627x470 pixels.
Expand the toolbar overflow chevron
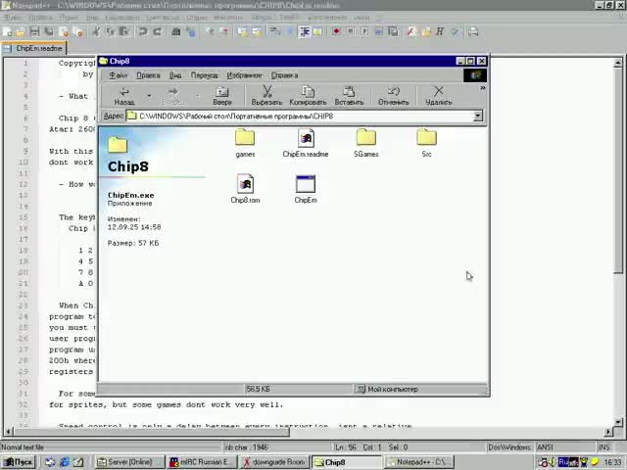[x=482, y=88]
